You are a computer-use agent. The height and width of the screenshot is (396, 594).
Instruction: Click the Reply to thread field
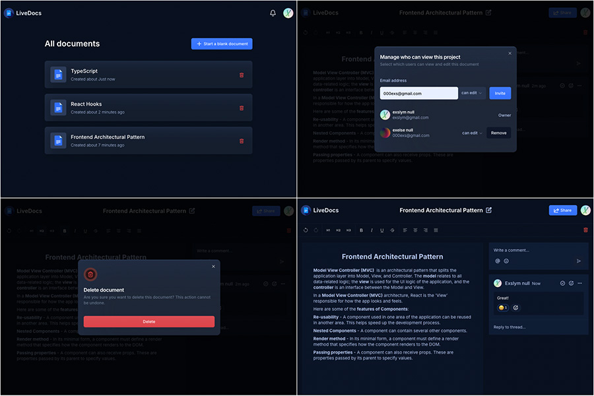(x=539, y=327)
